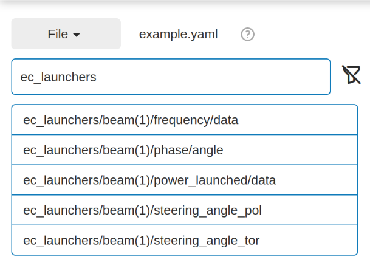Viewport: 370px width, 268px height.
Task: Open the question mark help icon
Action: click(247, 34)
